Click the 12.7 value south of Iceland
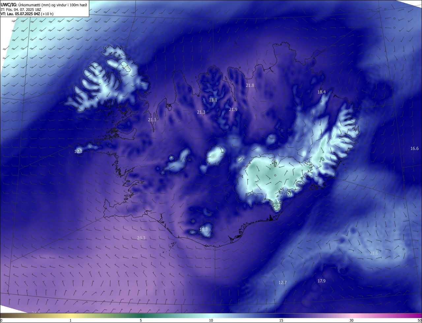422x323 pixels. (x=283, y=282)
